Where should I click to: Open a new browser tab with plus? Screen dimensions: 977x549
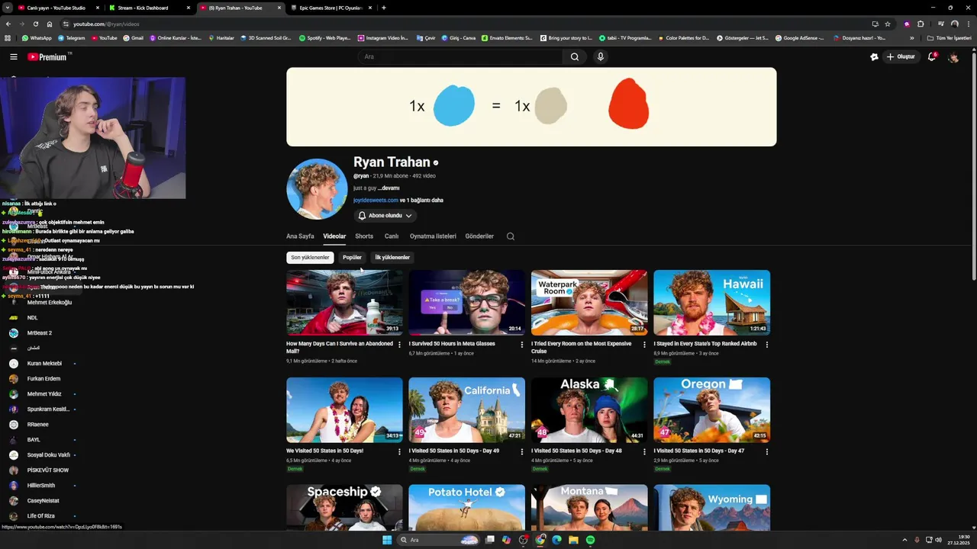(x=384, y=8)
